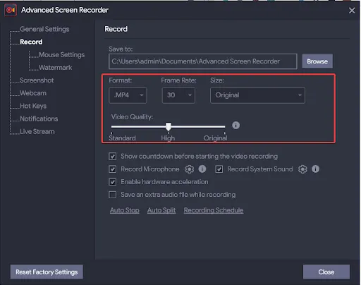Open Screenshot settings in sidebar

[37, 80]
